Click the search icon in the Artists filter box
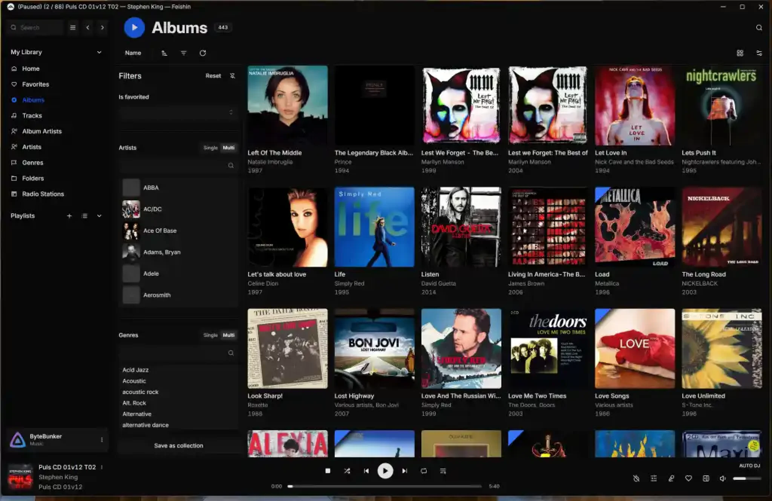Viewport: 772px width, 501px height. click(231, 165)
